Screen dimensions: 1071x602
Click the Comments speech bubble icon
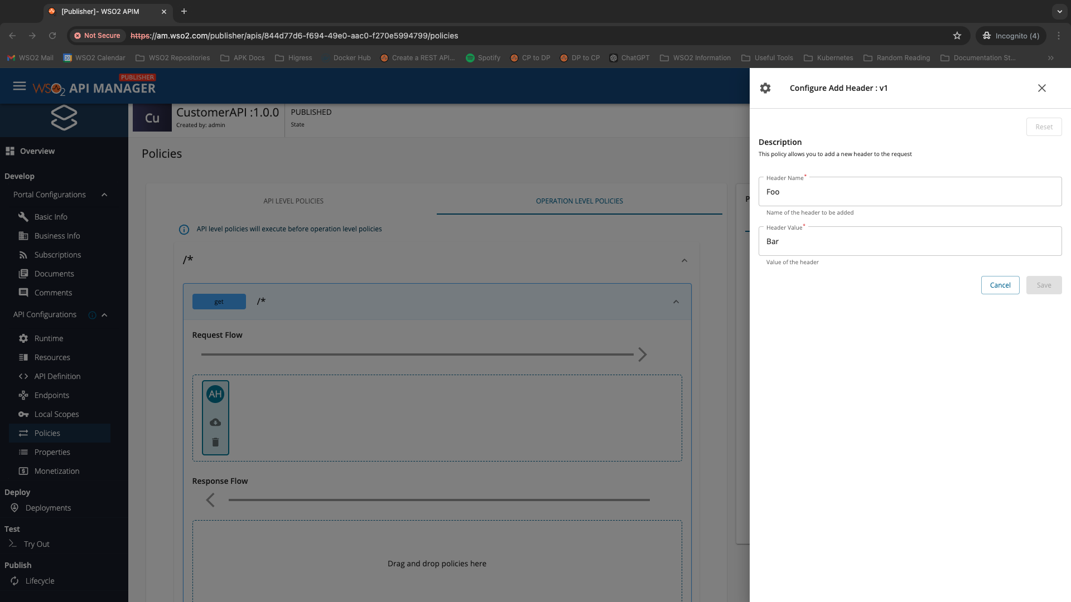point(23,293)
